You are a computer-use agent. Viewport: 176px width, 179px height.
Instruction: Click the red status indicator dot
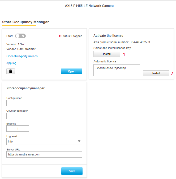tap(59, 36)
